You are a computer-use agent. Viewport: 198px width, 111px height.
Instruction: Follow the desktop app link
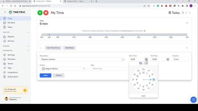126,31
